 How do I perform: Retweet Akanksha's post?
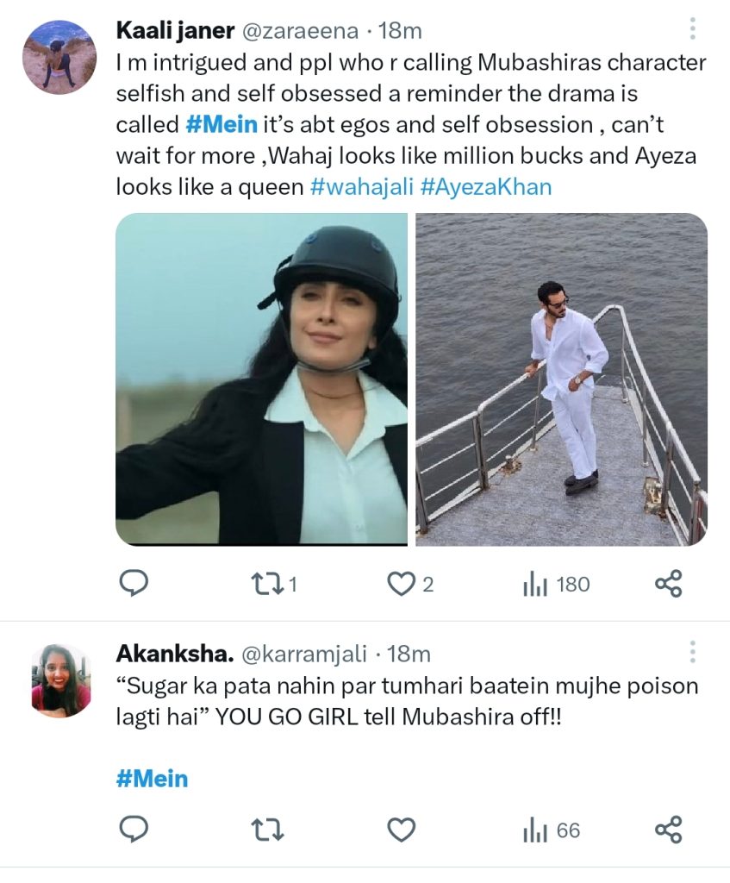click(266, 830)
